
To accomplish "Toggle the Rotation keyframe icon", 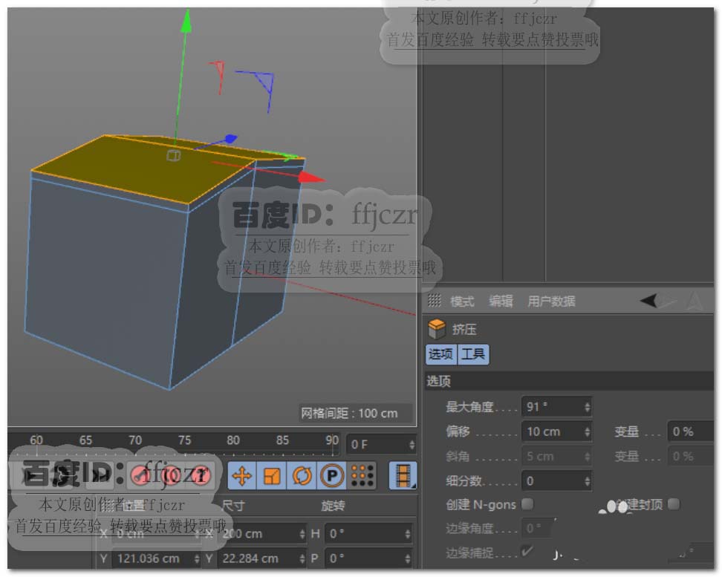I will [x=302, y=476].
